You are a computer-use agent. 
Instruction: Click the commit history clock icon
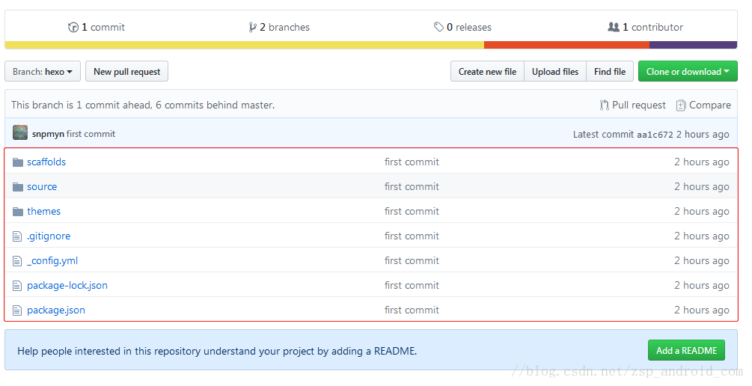click(73, 28)
